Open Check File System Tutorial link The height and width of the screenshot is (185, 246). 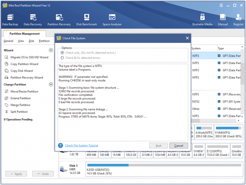tap(81, 146)
